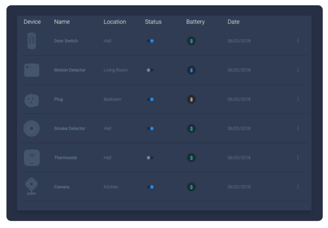Select the Motion Detector device icon

[31, 70]
